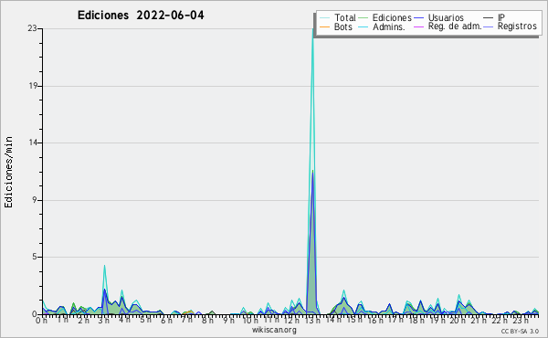Screen dimensions: 548x338
Task: Click the 'Reg. de adm.' legend label
Action: [455, 26]
